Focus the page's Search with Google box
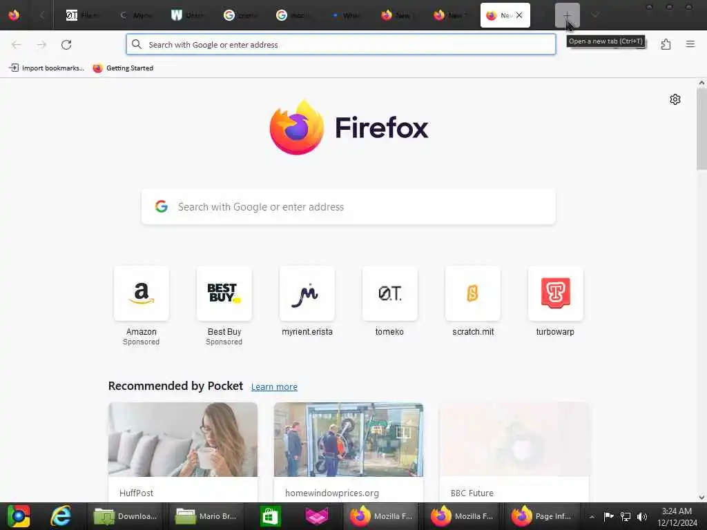The image size is (707, 530). (x=349, y=206)
